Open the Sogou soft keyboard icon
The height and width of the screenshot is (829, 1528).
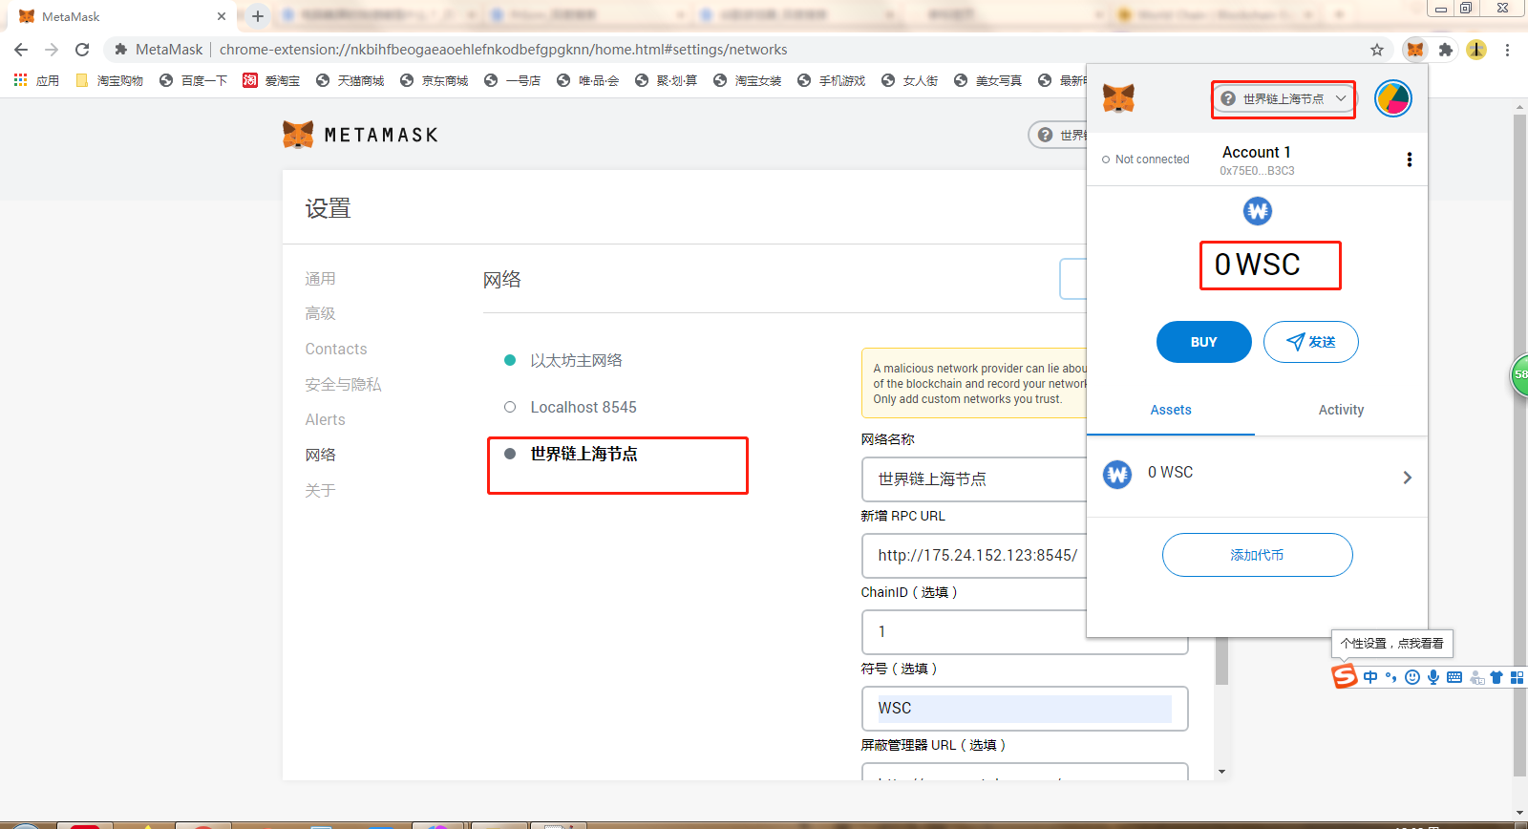pyautogui.click(x=1454, y=677)
